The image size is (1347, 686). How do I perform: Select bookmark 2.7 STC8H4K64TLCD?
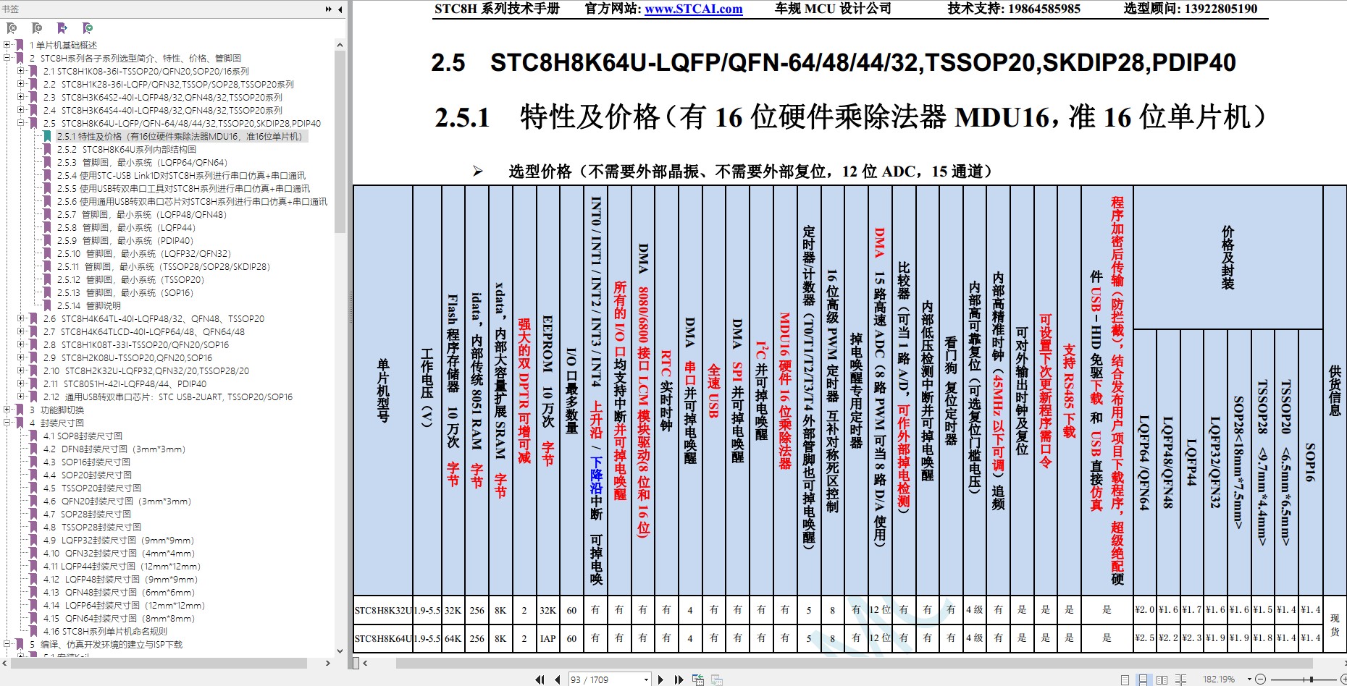(x=144, y=331)
